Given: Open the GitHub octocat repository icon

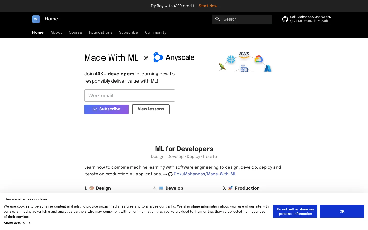Looking at the screenshot, I should pyautogui.click(x=285, y=19).
